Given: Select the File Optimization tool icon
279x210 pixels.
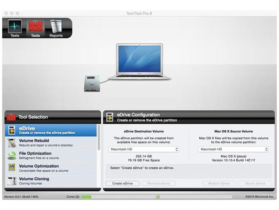Looking at the screenshot, I should [12, 156].
